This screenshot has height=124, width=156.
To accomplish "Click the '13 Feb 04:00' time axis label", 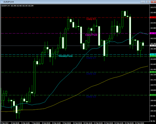I will pyautogui.click(x=98, y=123).
